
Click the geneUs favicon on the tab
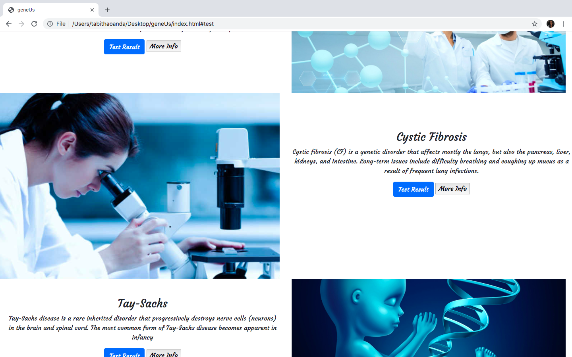click(x=12, y=10)
